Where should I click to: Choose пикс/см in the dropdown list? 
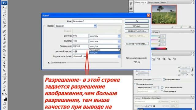pyautogui.click(x=105, y=53)
